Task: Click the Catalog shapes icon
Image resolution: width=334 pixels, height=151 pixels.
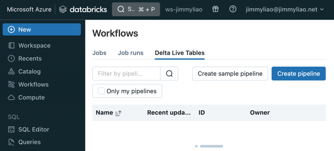Action: pos(11,71)
